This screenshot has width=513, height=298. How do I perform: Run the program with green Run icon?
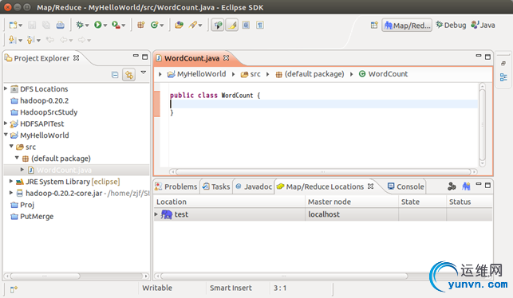[98, 25]
